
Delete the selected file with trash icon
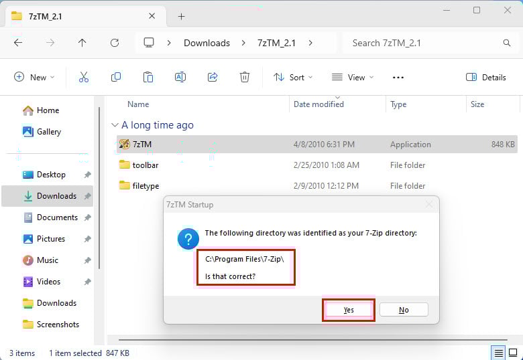[x=245, y=77]
